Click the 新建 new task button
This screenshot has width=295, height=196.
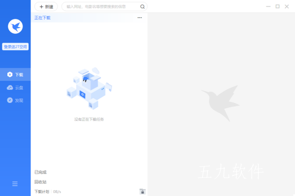(x=46, y=7)
